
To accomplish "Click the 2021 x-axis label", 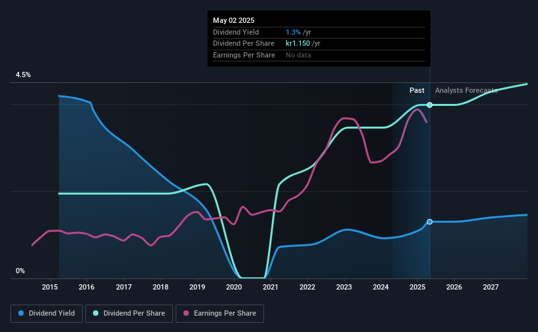I will pos(271,287).
